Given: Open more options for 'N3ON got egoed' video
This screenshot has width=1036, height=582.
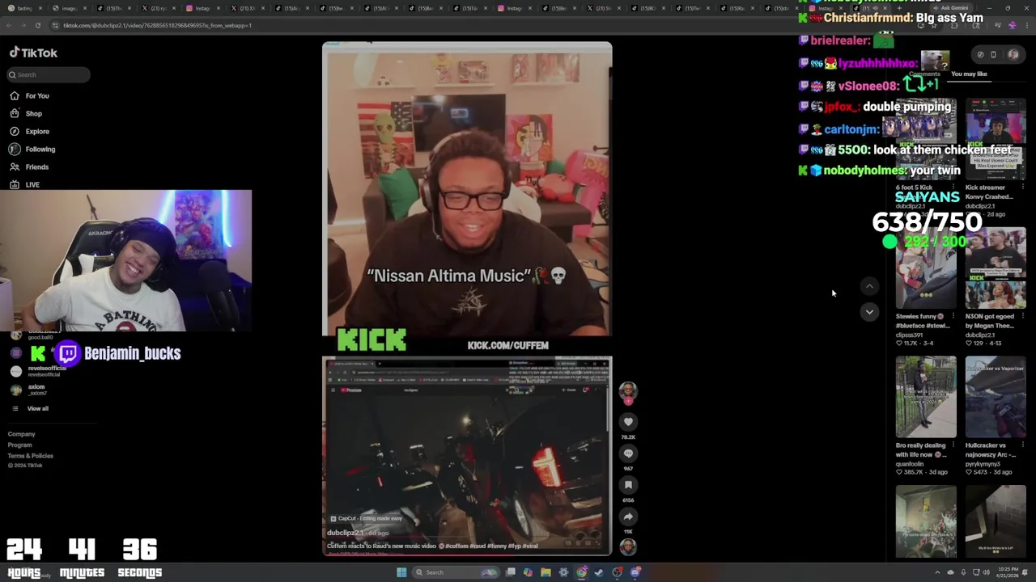Looking at the screenshot, I should pyautogui.click(x=1022, y=317).
